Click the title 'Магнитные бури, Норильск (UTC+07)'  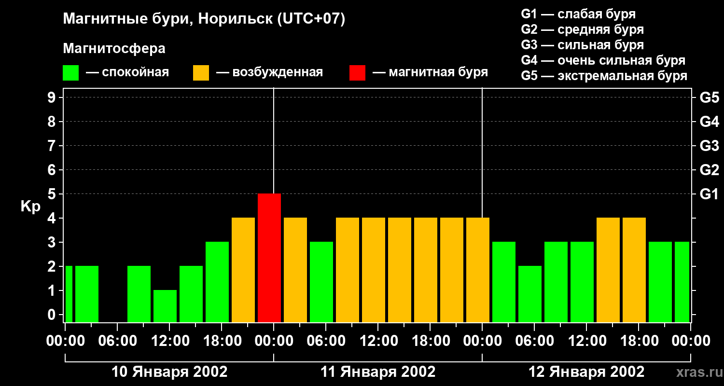[204, 19]
